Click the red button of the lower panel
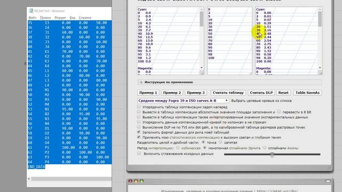342x192 pixels. point(130,181)
